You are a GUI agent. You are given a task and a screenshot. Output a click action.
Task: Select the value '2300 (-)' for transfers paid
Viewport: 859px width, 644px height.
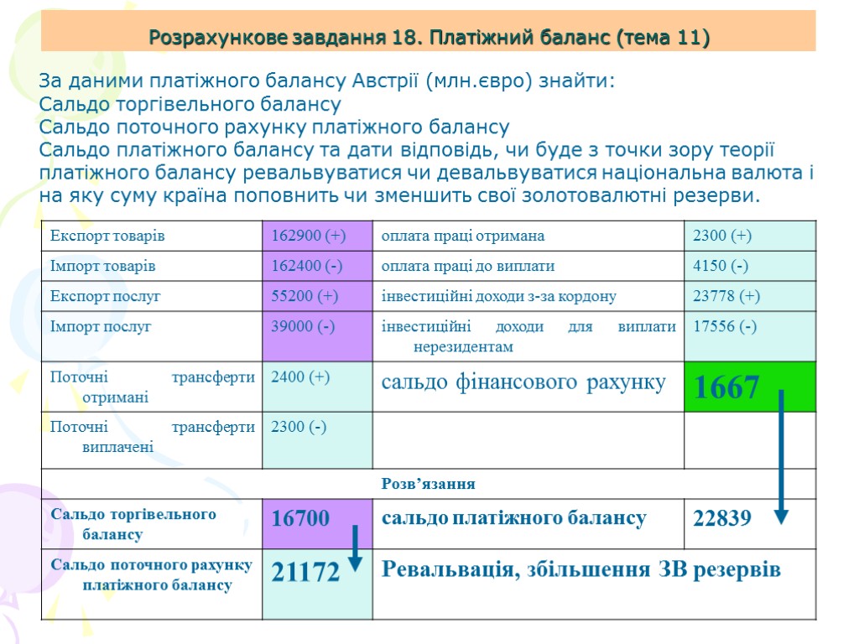[299, 427]
